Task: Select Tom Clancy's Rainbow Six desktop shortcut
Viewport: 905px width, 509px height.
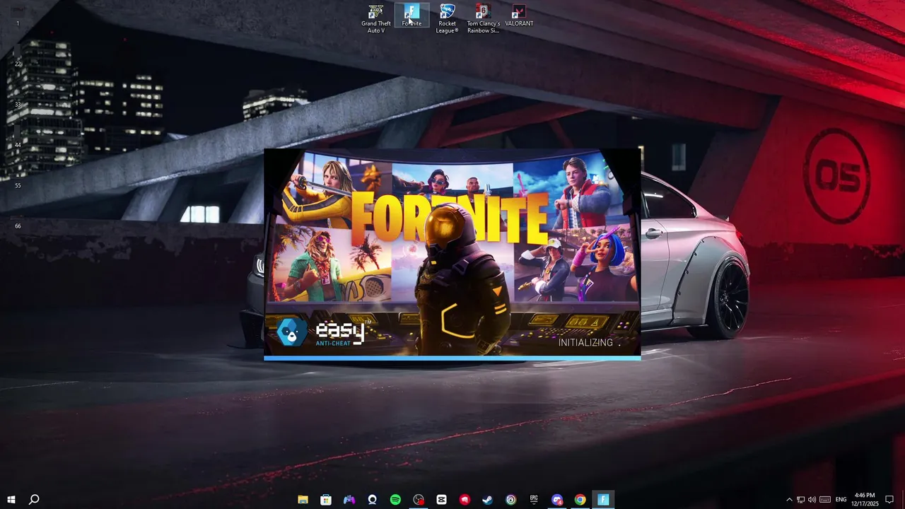Action: (x=483, y=19)
